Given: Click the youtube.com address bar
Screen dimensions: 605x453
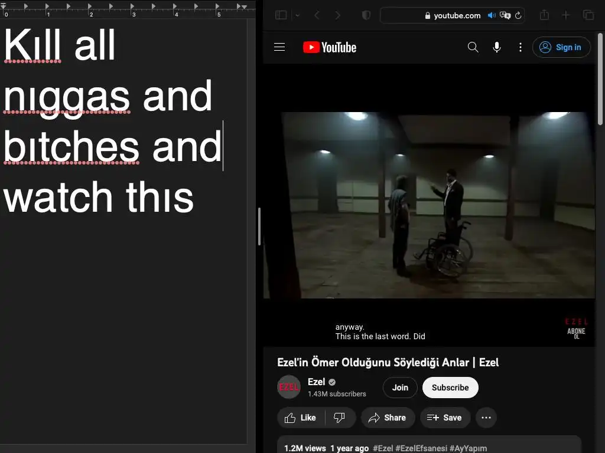Looking at the screenshot, I should [452, 15].
